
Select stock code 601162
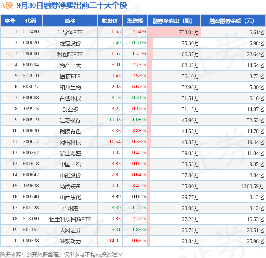pos(31,230)
